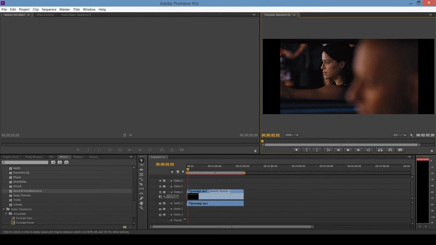Step forward one frame in Program monitor
This screenshot has width=436, height=245.
pyautogui.click(x=358, y=150)
